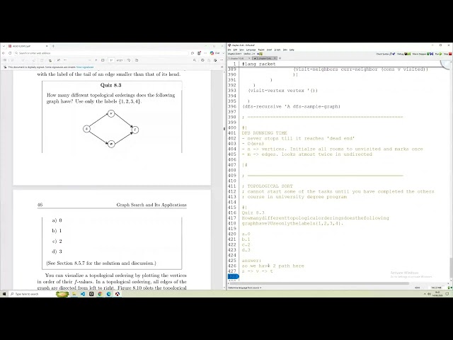This screenshot has width=453, height=340.
Task: Click the View signatures link
Action: click(x=85, y=67)
